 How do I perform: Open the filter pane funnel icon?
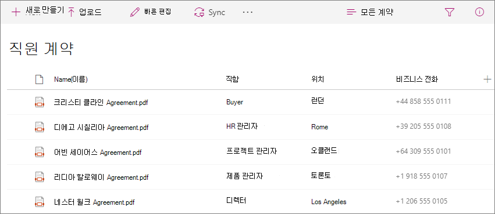pos(449,12)
